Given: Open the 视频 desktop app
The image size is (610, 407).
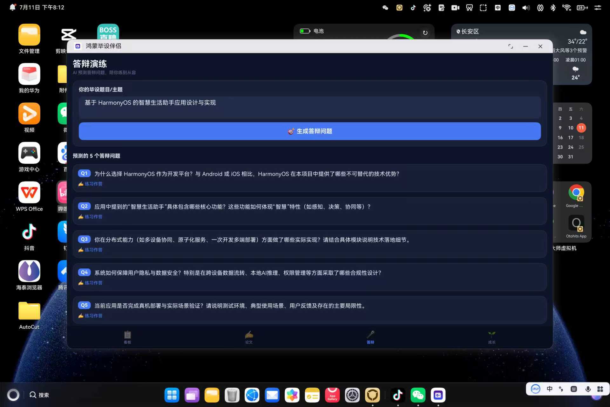Looking at the screenshot, I should [29, 118].
